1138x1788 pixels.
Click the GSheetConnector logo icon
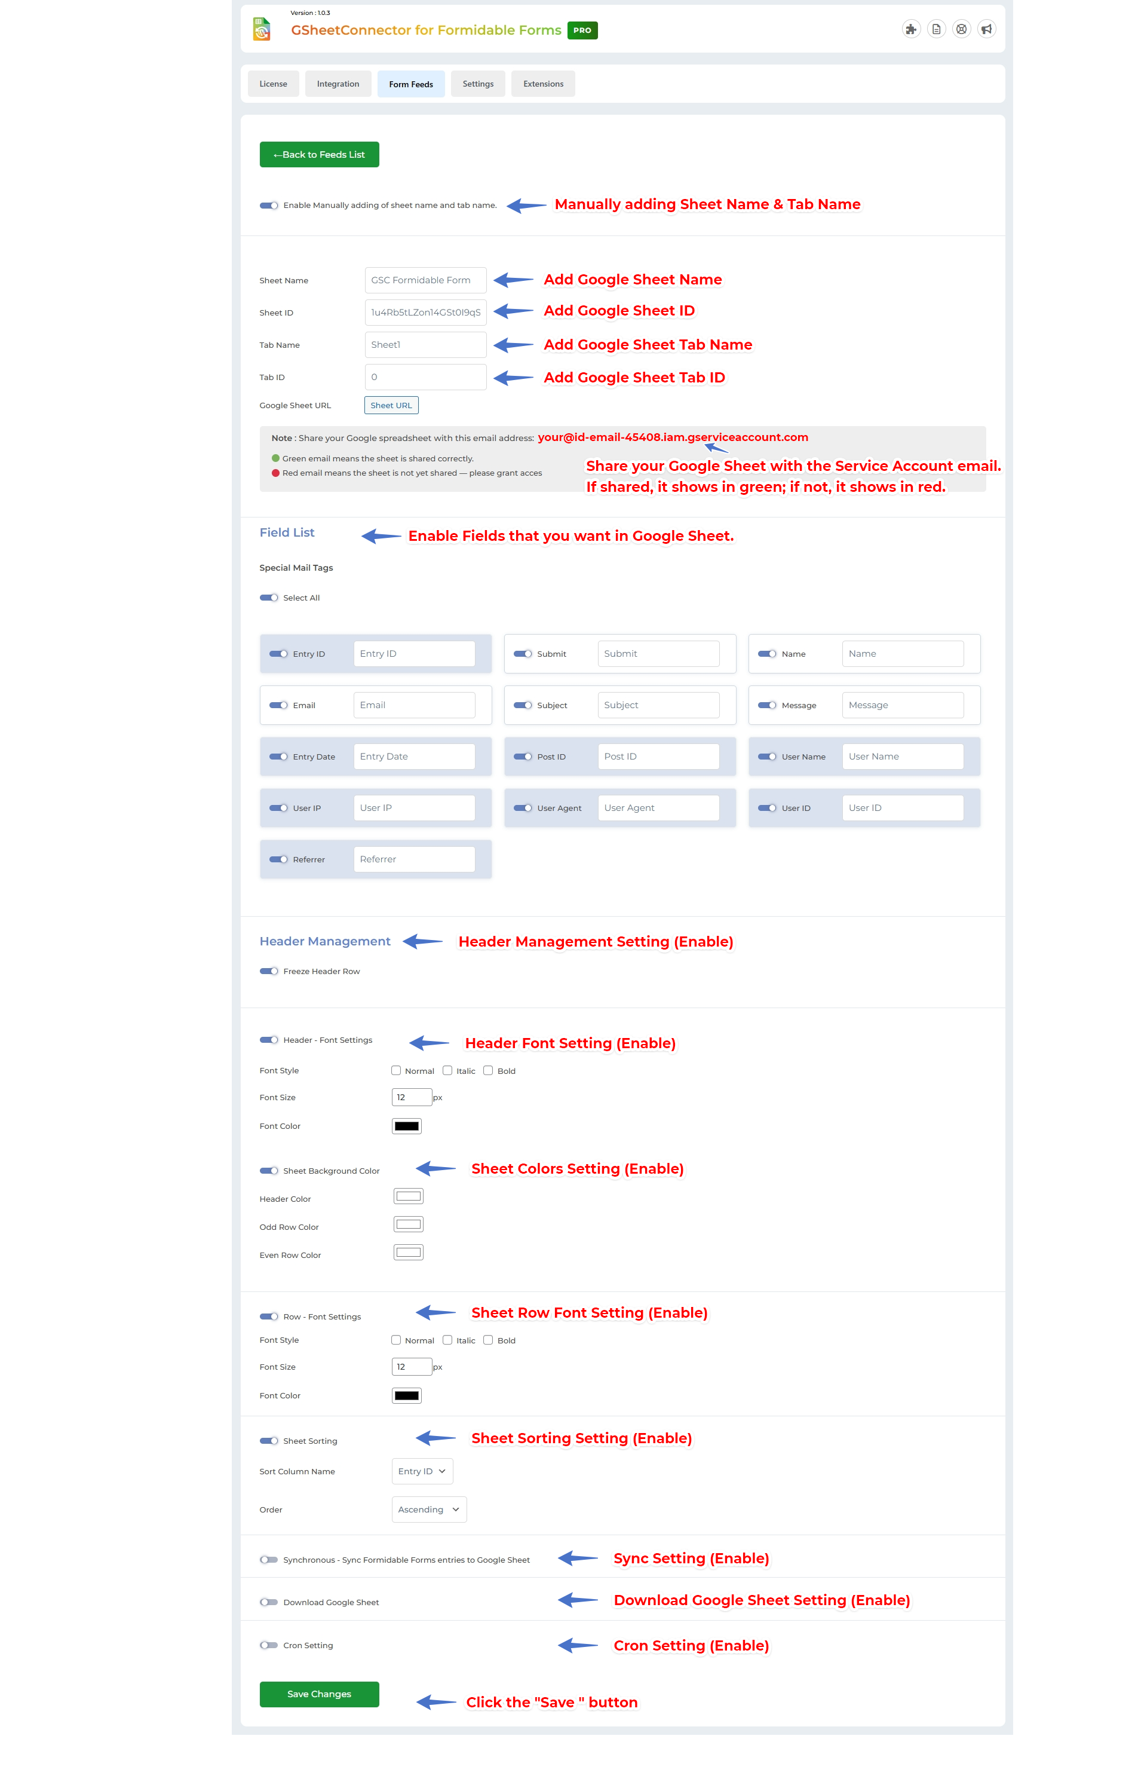click(x=261, y=29)
